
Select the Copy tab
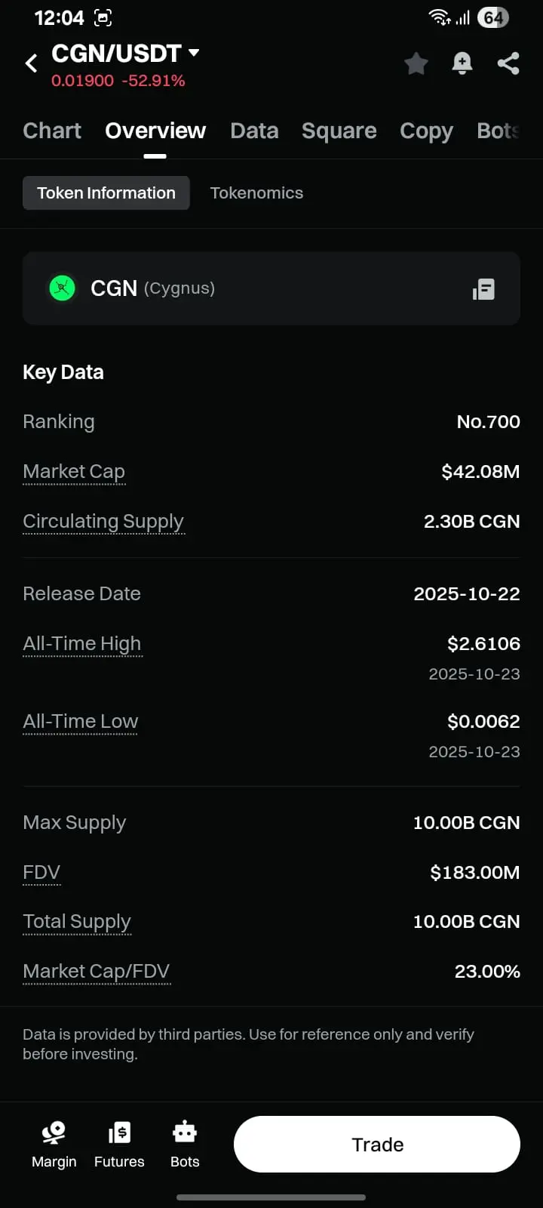[426, 131]
